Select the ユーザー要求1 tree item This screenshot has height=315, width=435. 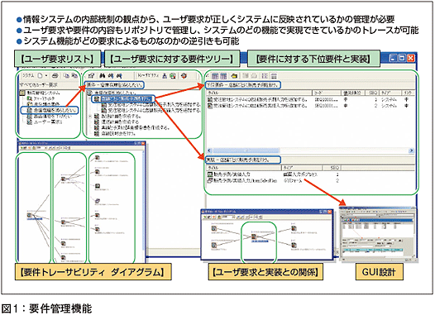[45, 122]
